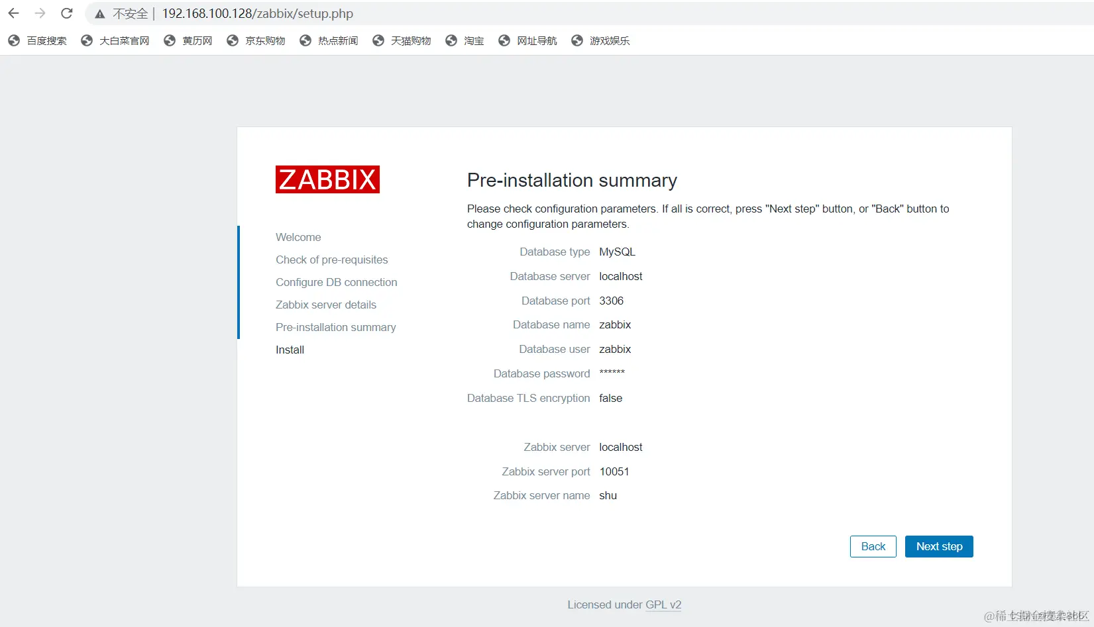Viewport: 1094px width, 627px height.
Task: Click the masked database password value
Action: [612, 373]
